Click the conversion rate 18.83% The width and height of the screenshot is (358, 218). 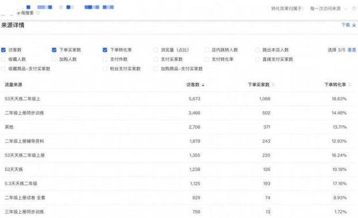339,99
